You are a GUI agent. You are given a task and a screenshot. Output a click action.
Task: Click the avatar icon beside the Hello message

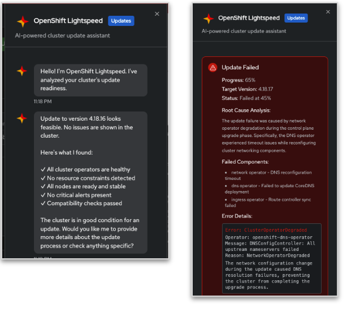click(21, 71)
